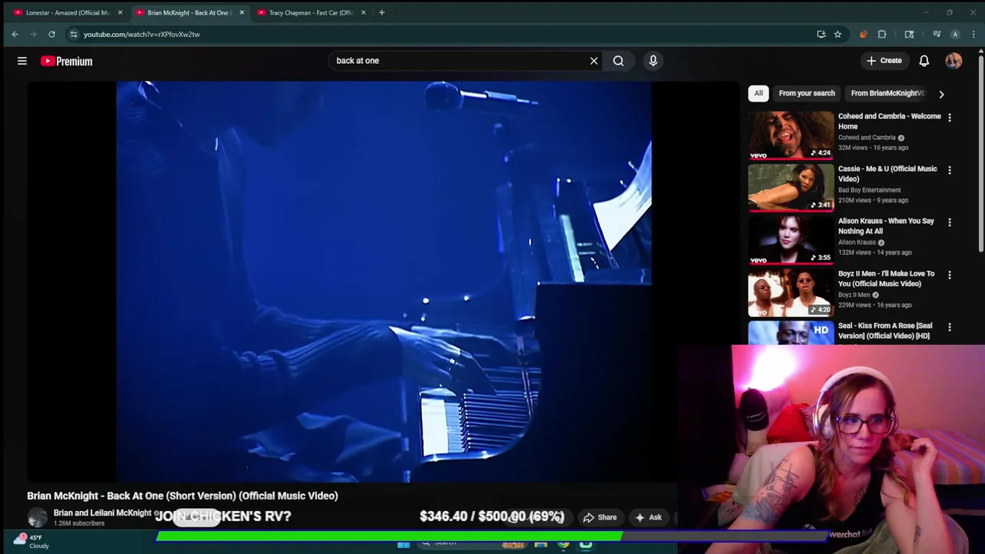Open the Extensions puzzle piece menu
Viewport: 985px width, 554px height.
pyautogui.click(x=882, y=34)
